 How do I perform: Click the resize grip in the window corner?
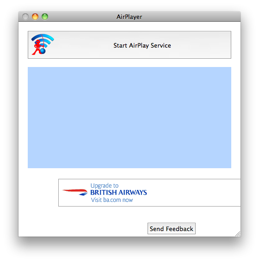click(238, 234)
